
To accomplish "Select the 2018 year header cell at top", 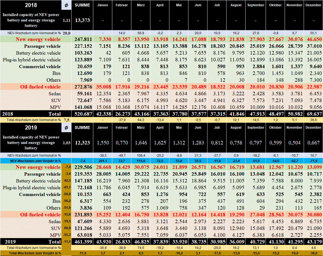I will coord(31,5).
